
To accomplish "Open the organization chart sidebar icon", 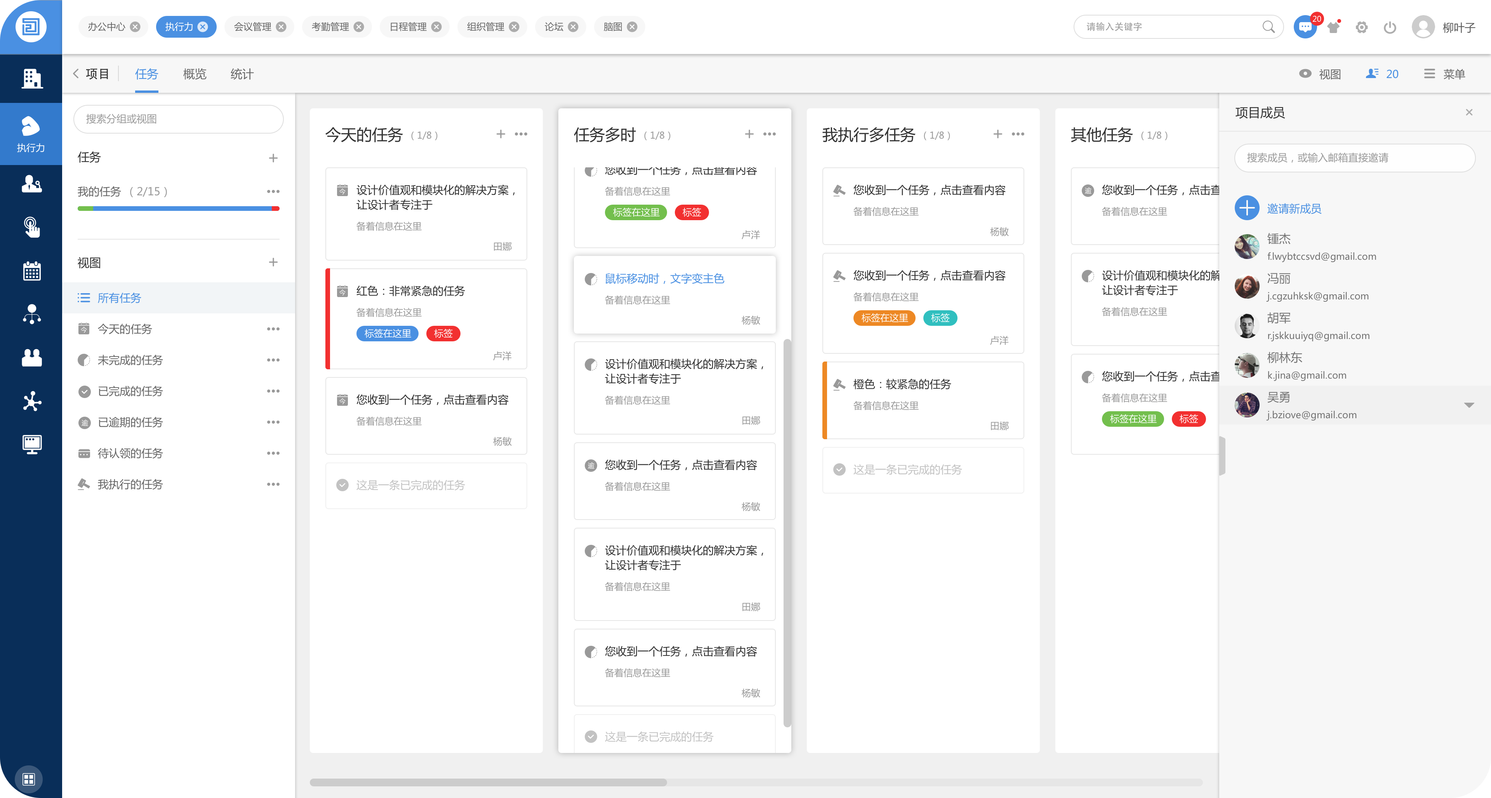I will (32, 314).
